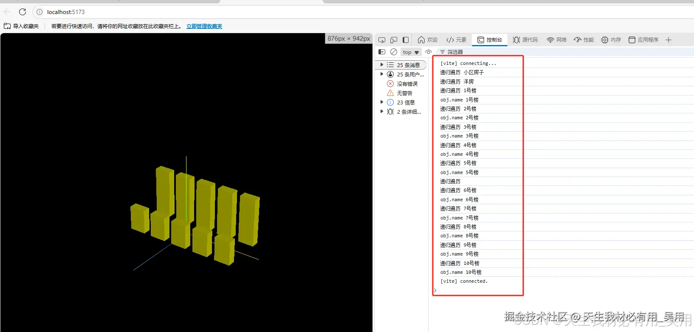Click the 性能 tab gauge icon

pos(578,40)
